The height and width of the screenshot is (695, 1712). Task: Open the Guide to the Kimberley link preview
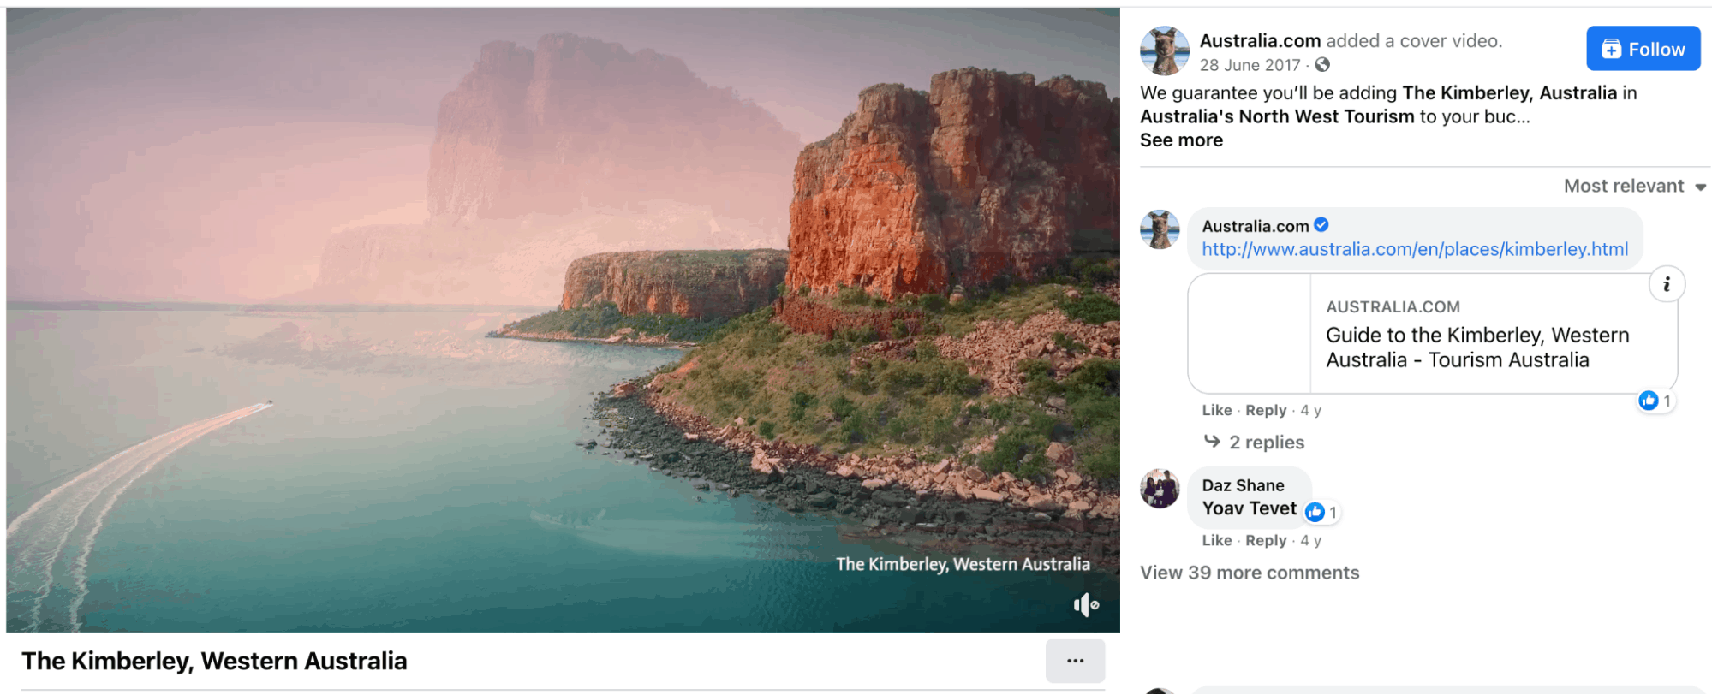[x=1432, y=333]
